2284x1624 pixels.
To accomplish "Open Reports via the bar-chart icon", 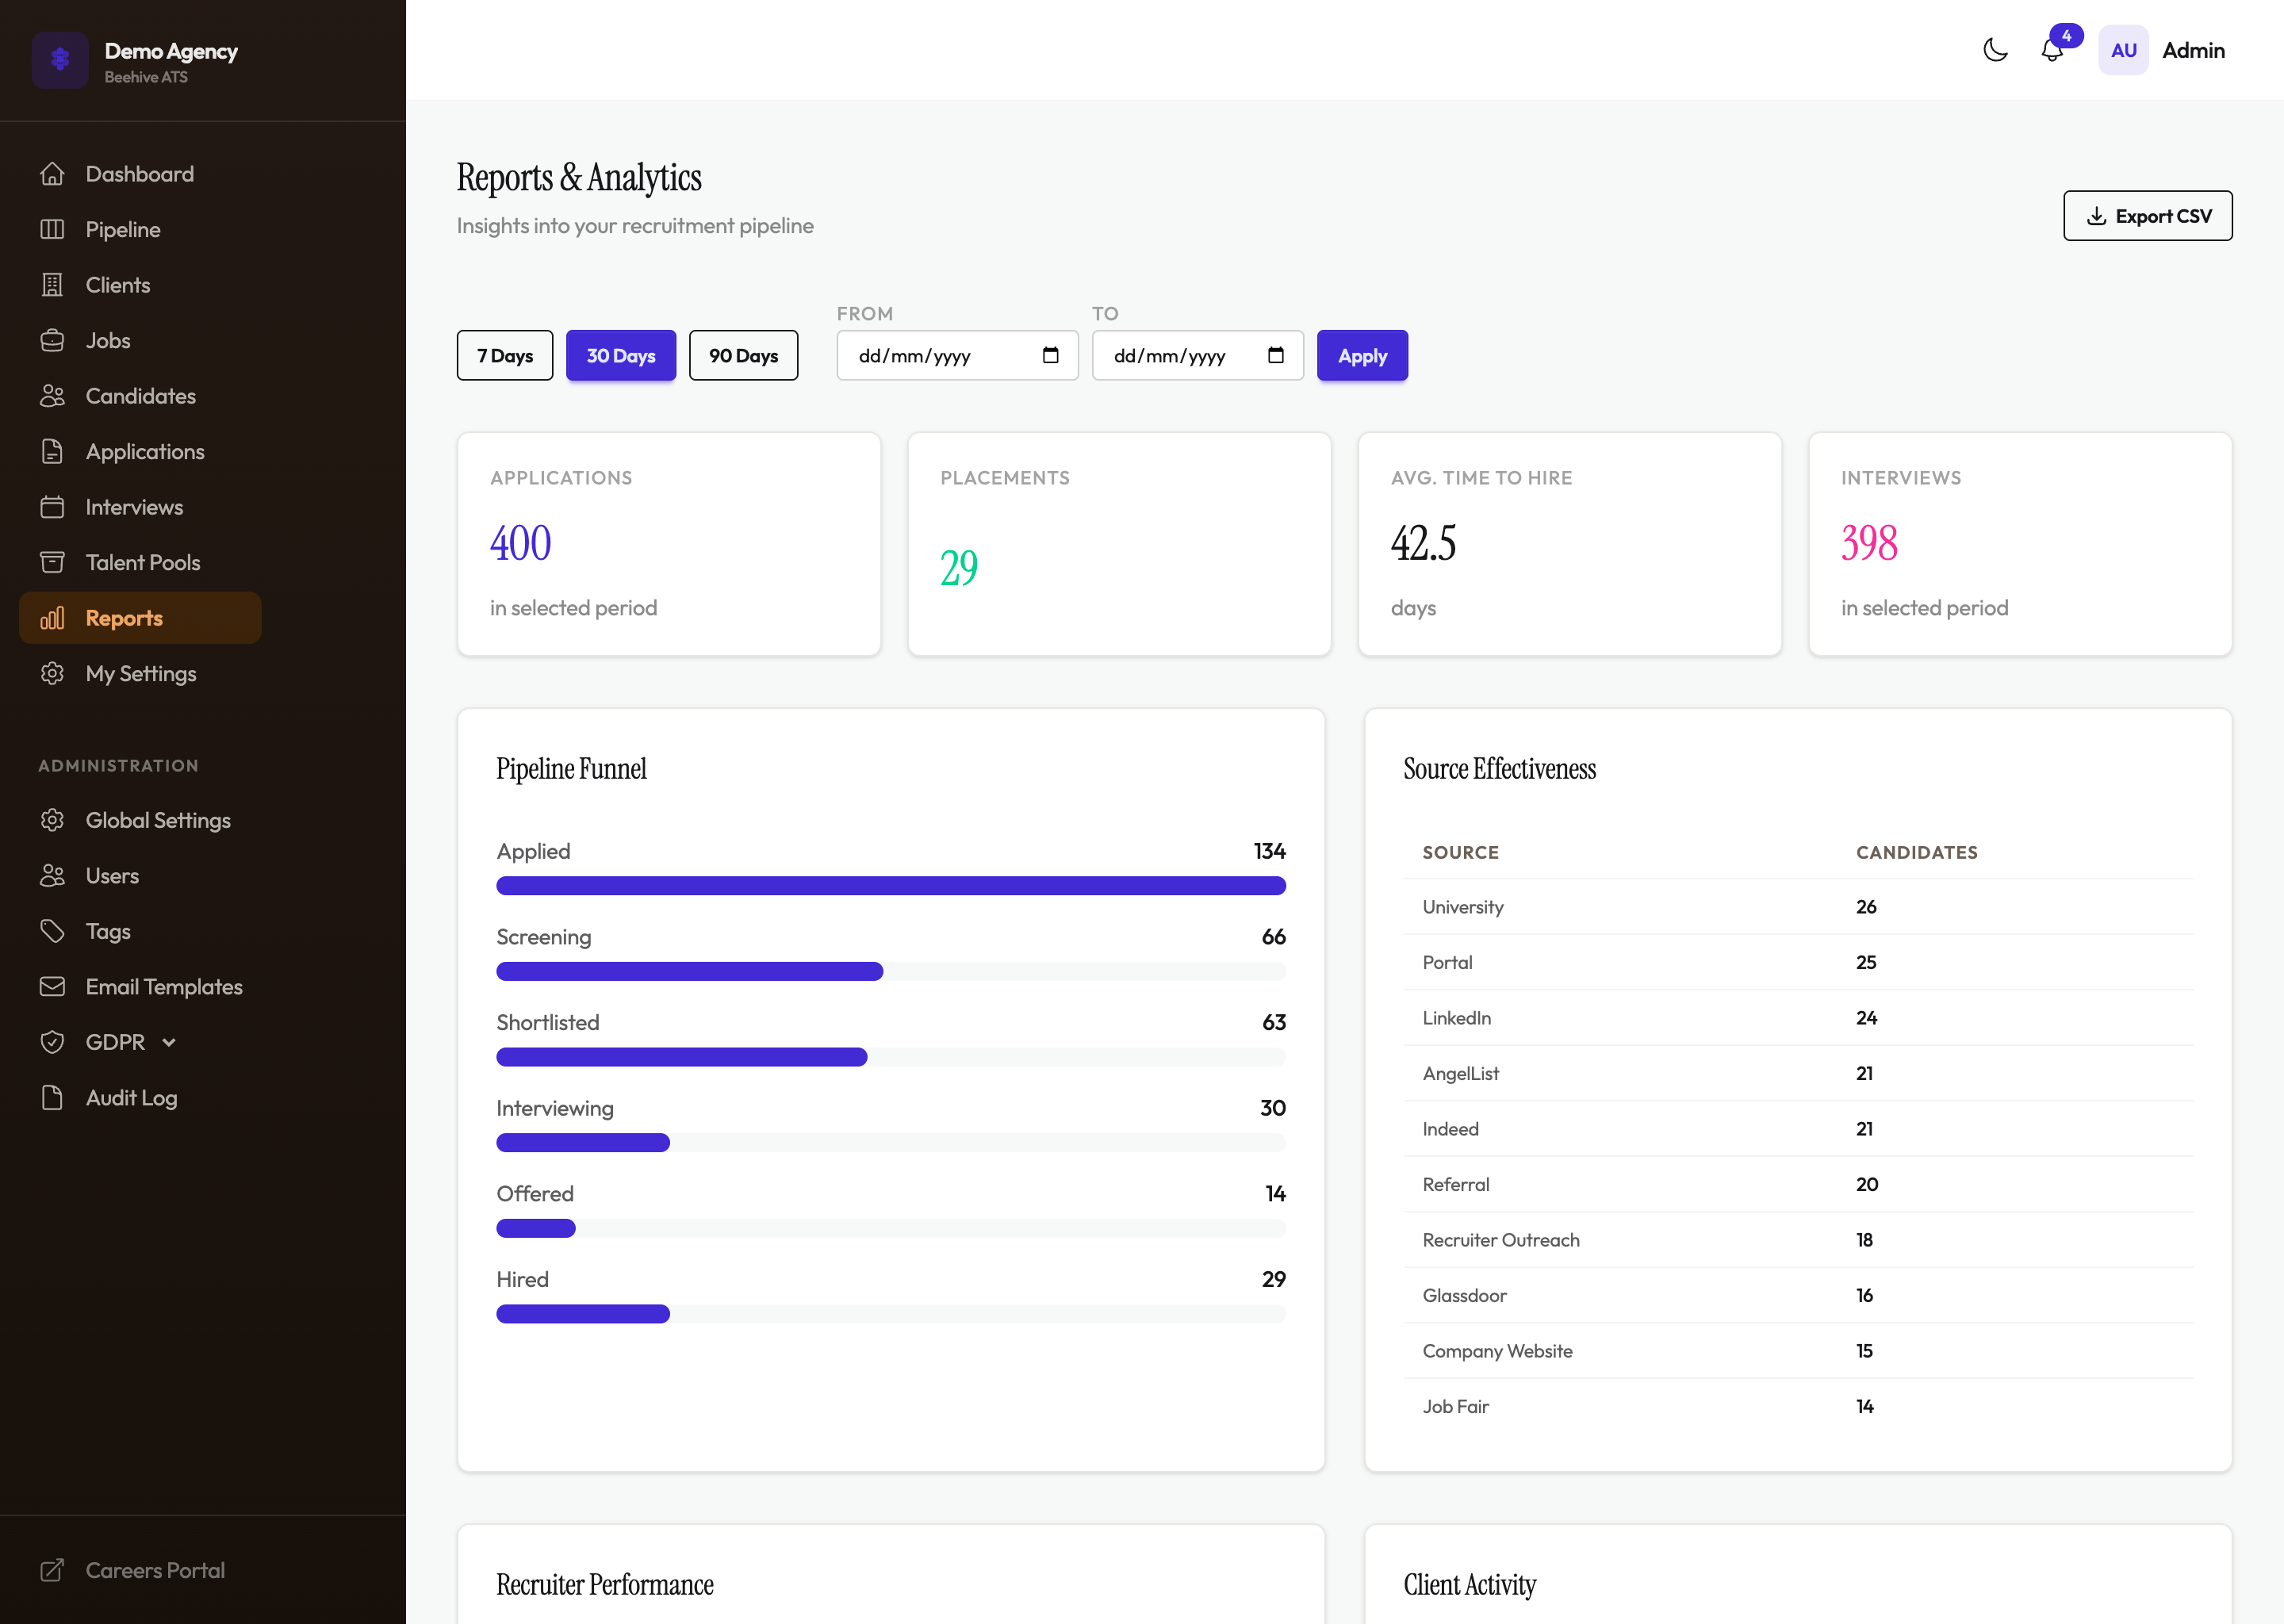I will [x=53, y=617].
